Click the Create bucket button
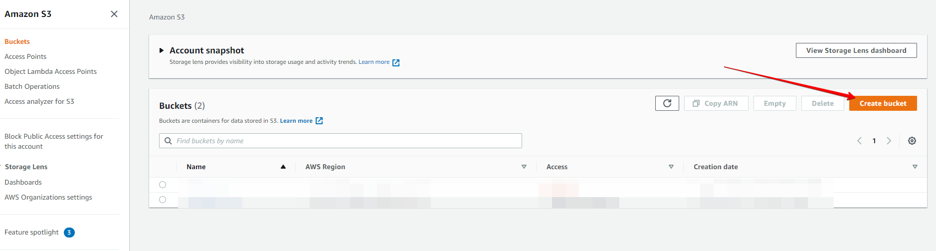The width and height of the screenshot is (936, 251). pyautogui.click(x=883, y=103)
